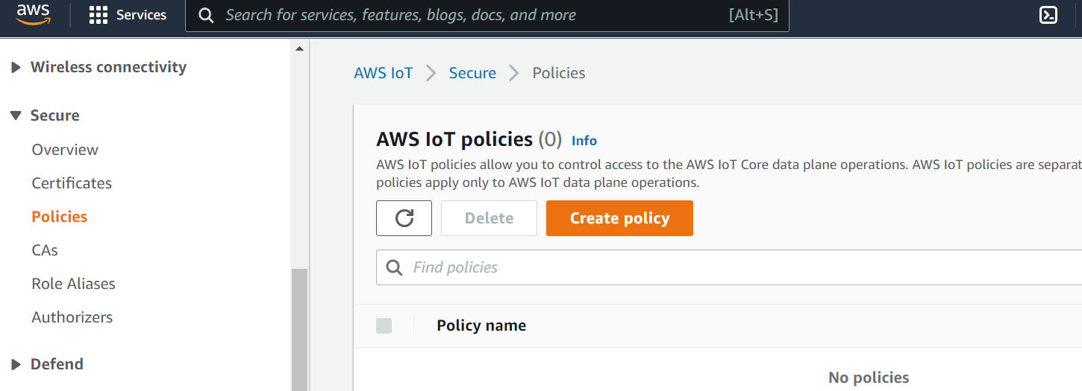
Task: Click the Secure breadcrumb link
Action: tap(472, 73)
